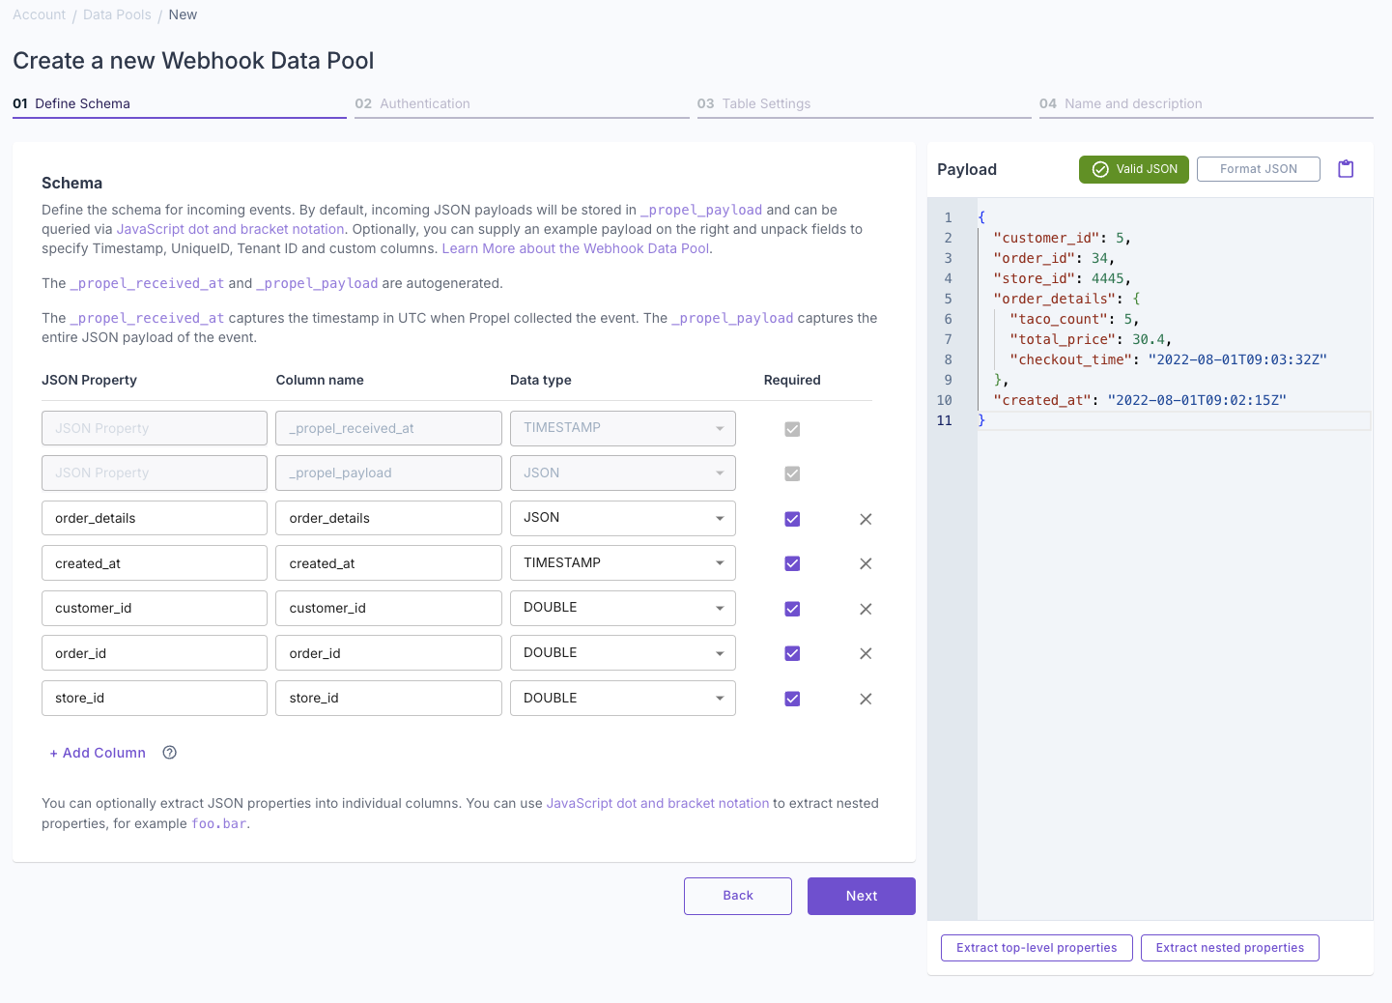Image resolution: width=1392 pixels, height=1003 pixels.
Task: Delete the order_id schema row
Action: click(866, 653)
